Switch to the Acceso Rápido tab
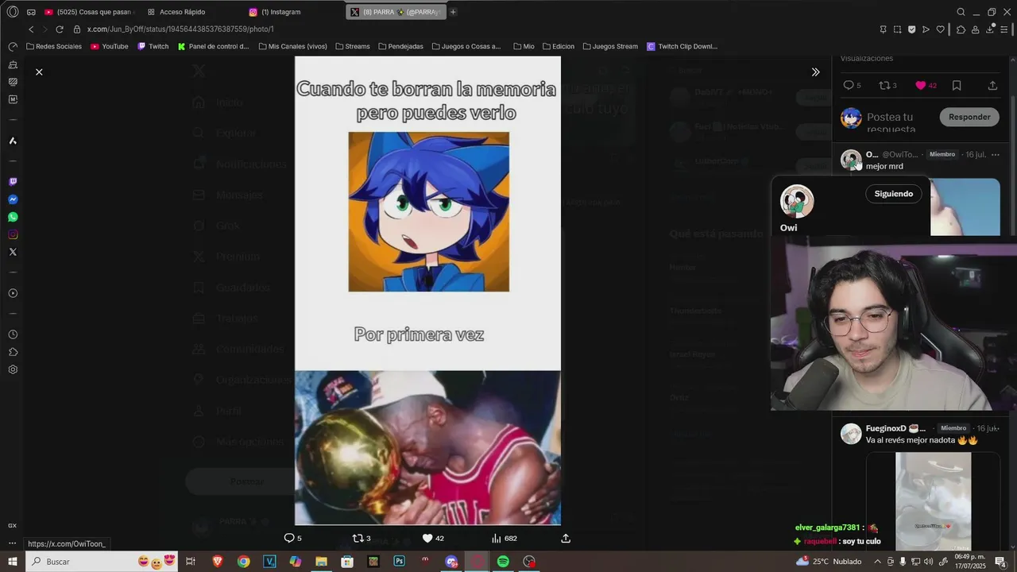This screenshot has height=572, width=1017. (x=181, y=12)
